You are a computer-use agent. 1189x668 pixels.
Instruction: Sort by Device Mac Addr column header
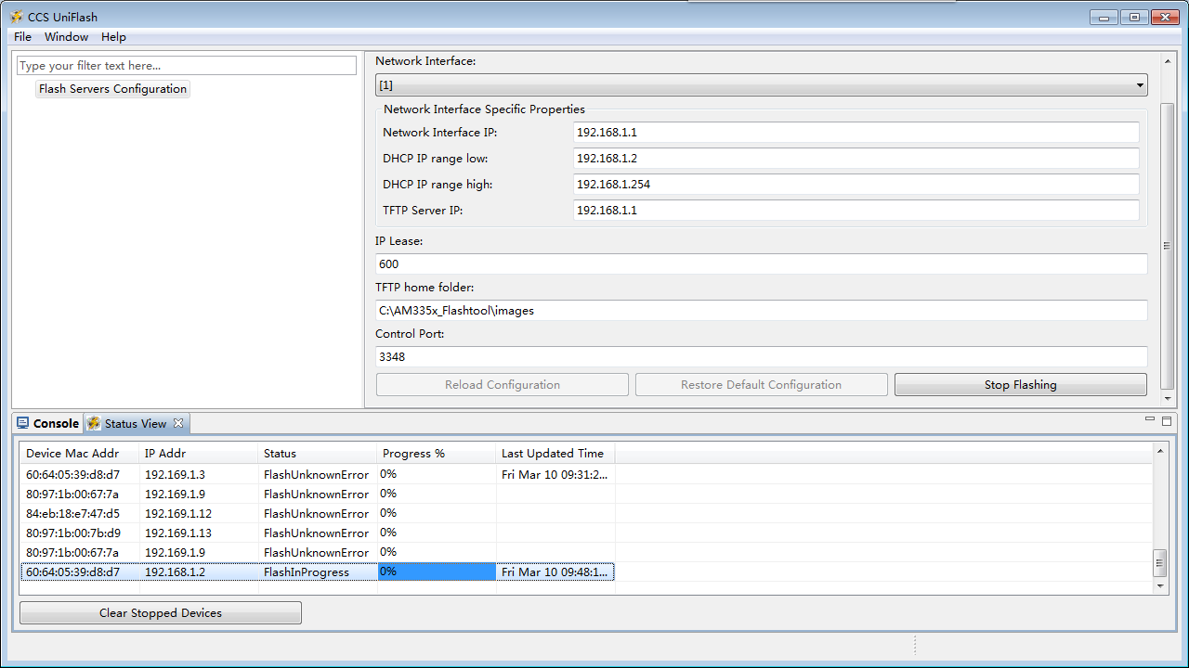click(80, 454)
